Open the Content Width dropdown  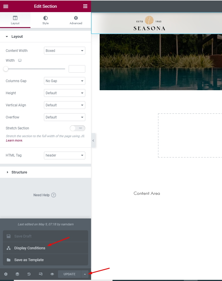[65, 51]
